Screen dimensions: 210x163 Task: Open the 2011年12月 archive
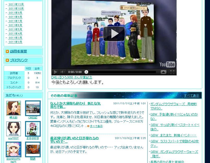click(x=16, y=4)
